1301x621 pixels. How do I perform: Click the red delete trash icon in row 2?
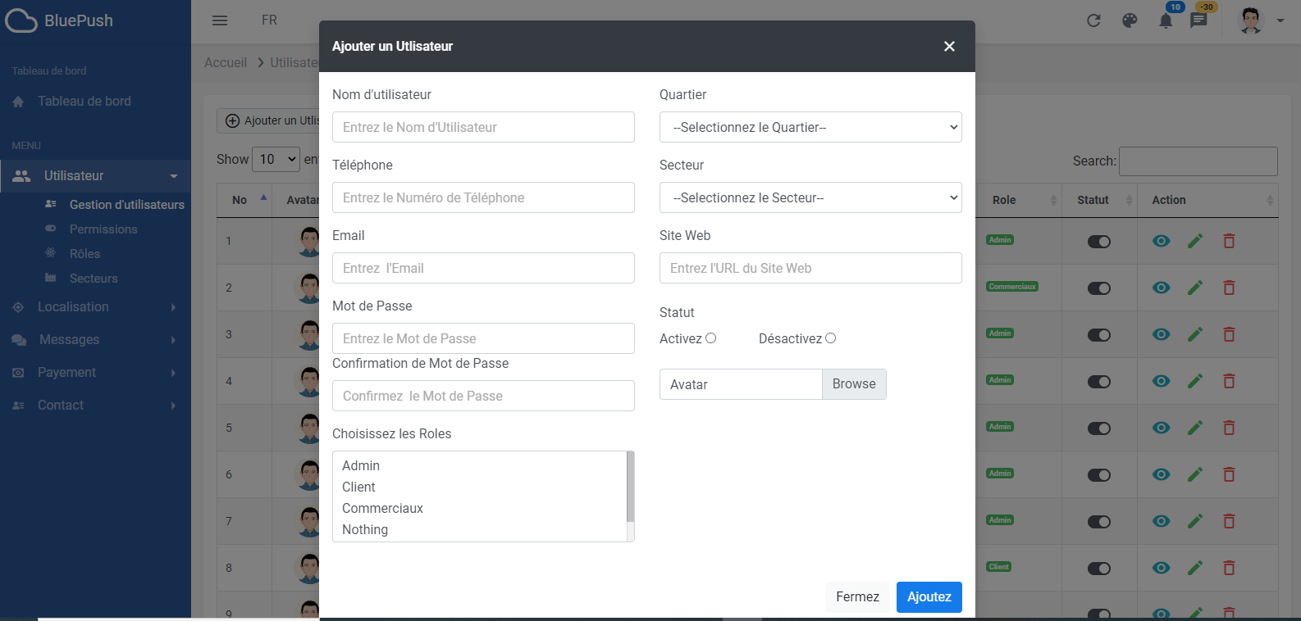click(x=1229, y=288)
